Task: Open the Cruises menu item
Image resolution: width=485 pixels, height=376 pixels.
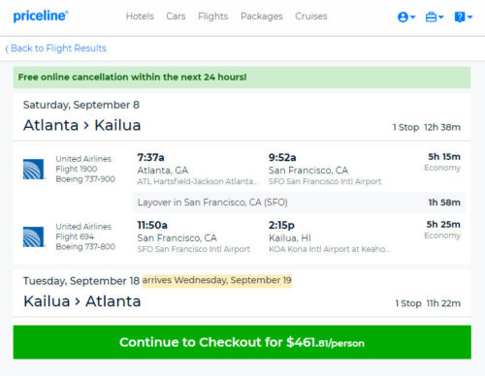Action: click(311, 16)
